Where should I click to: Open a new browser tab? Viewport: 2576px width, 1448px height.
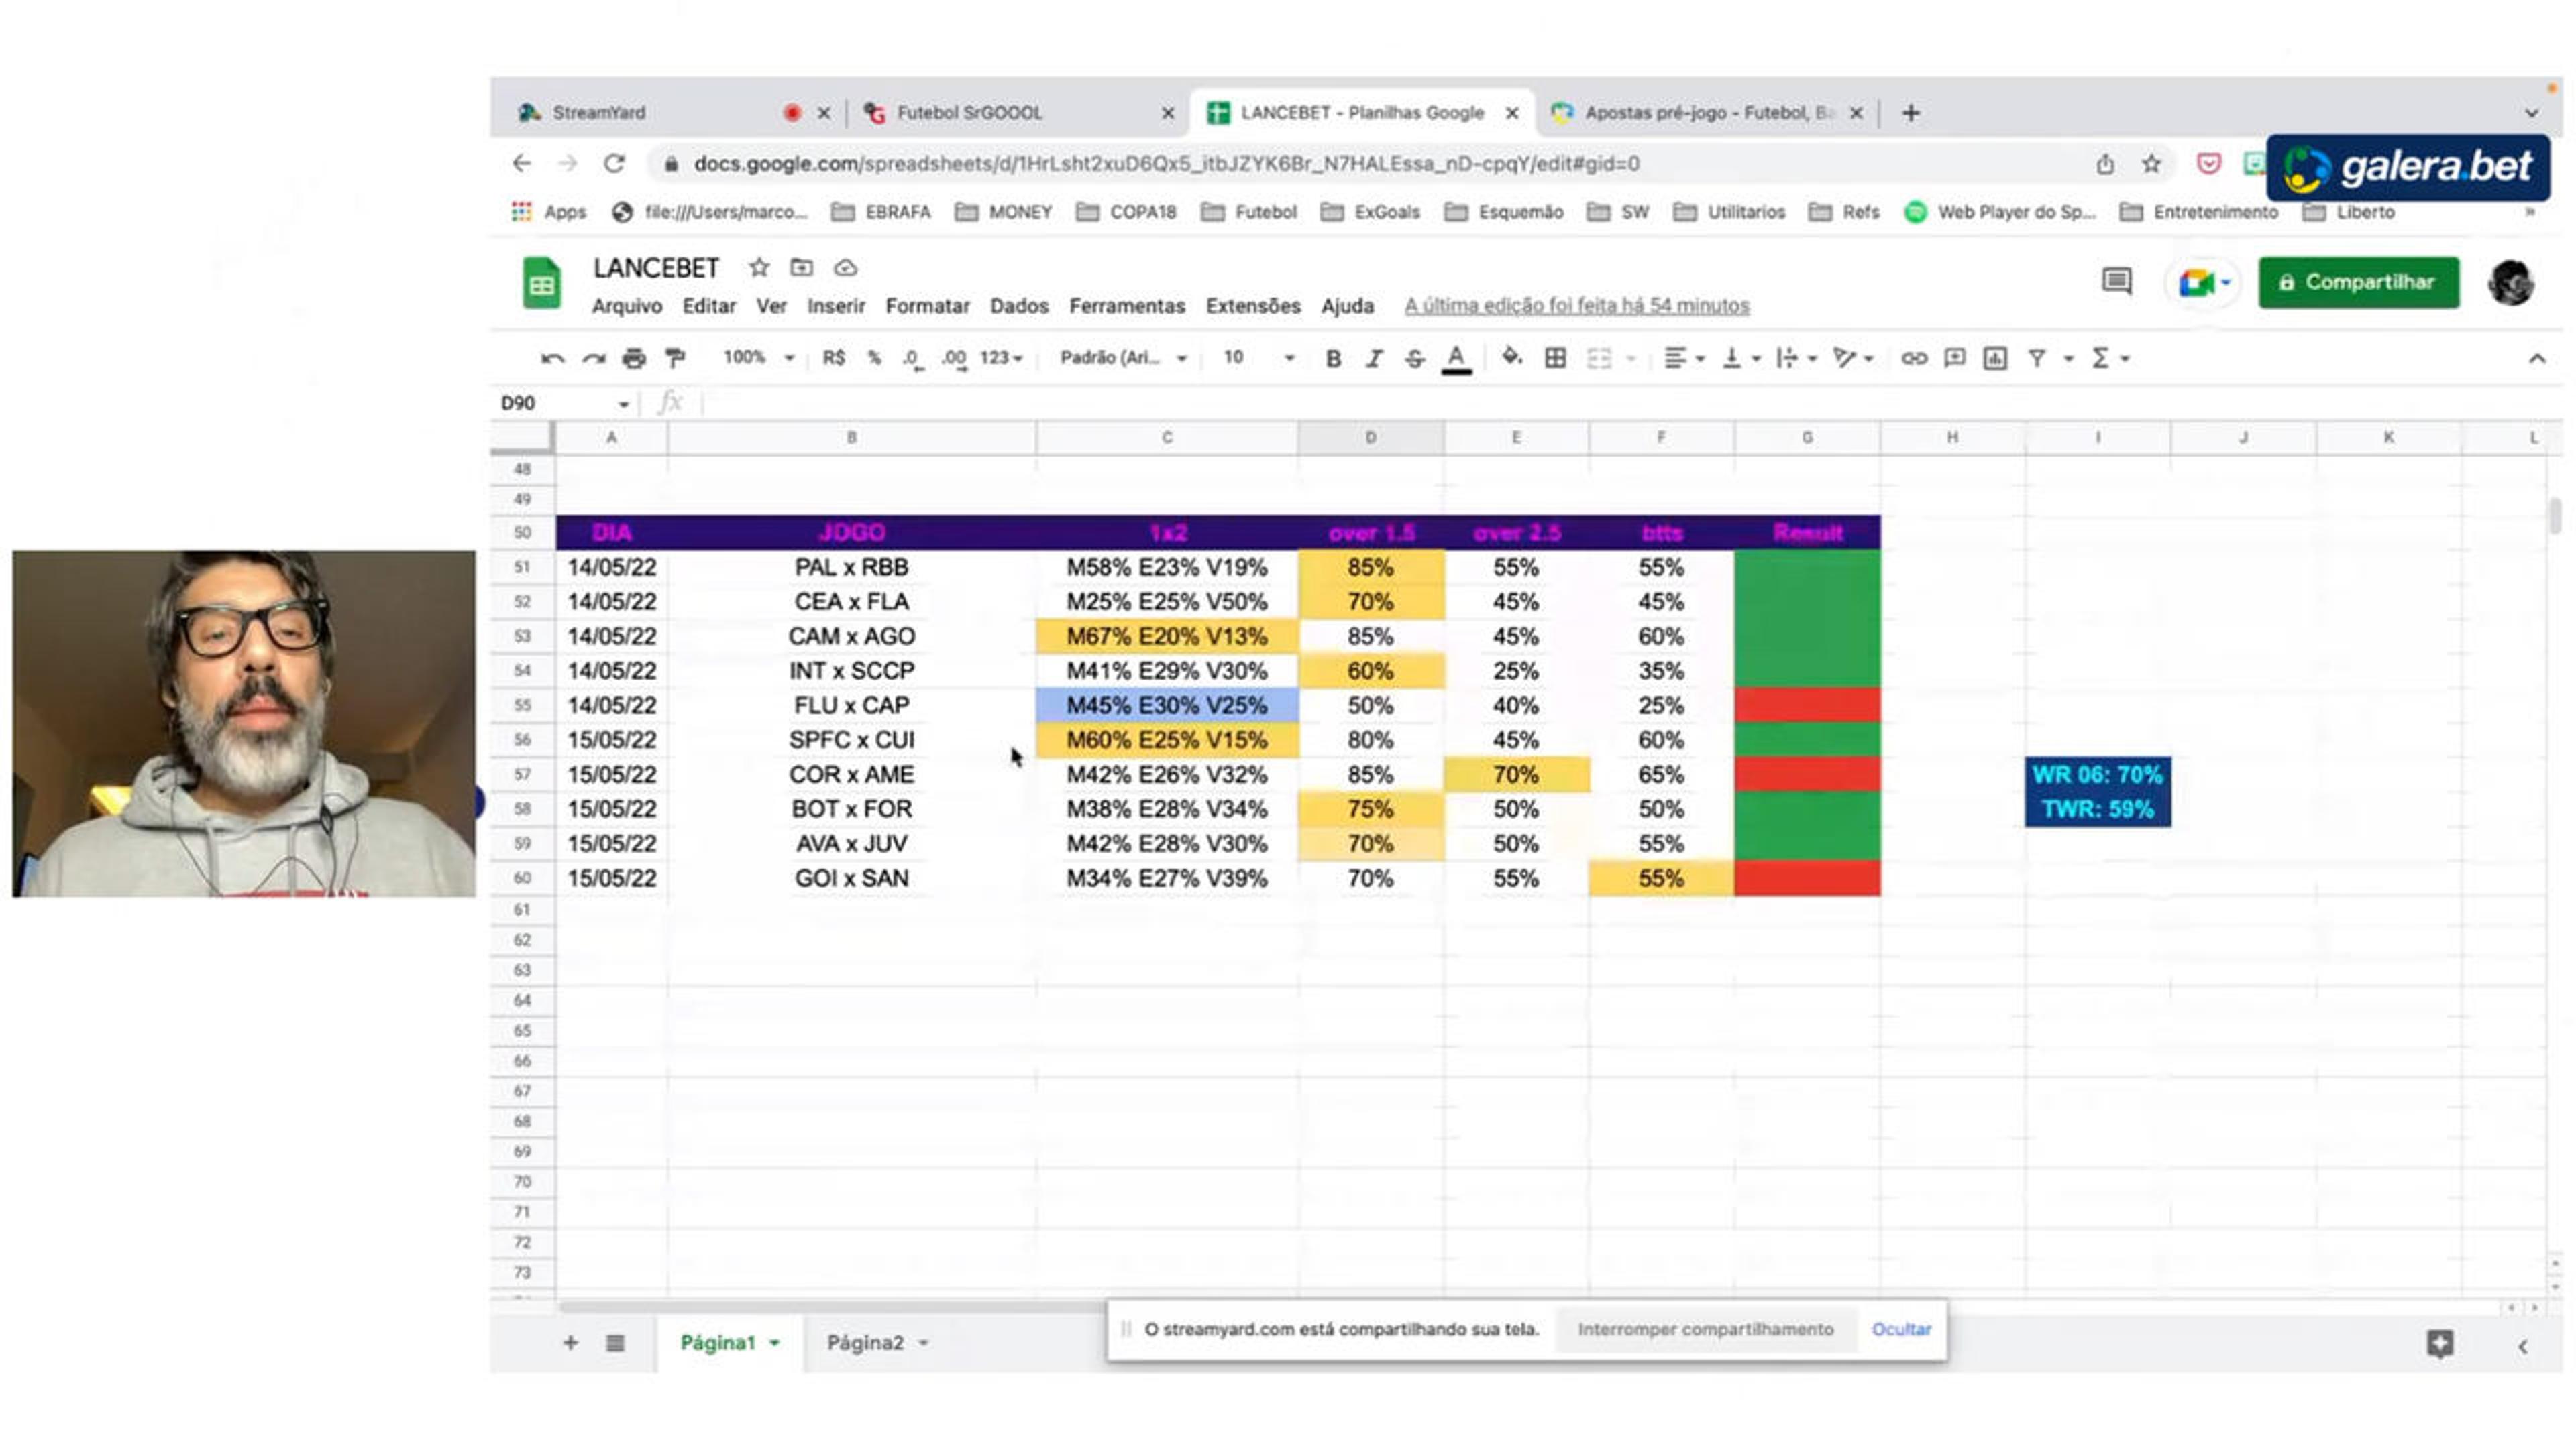tap(1911, 113)
